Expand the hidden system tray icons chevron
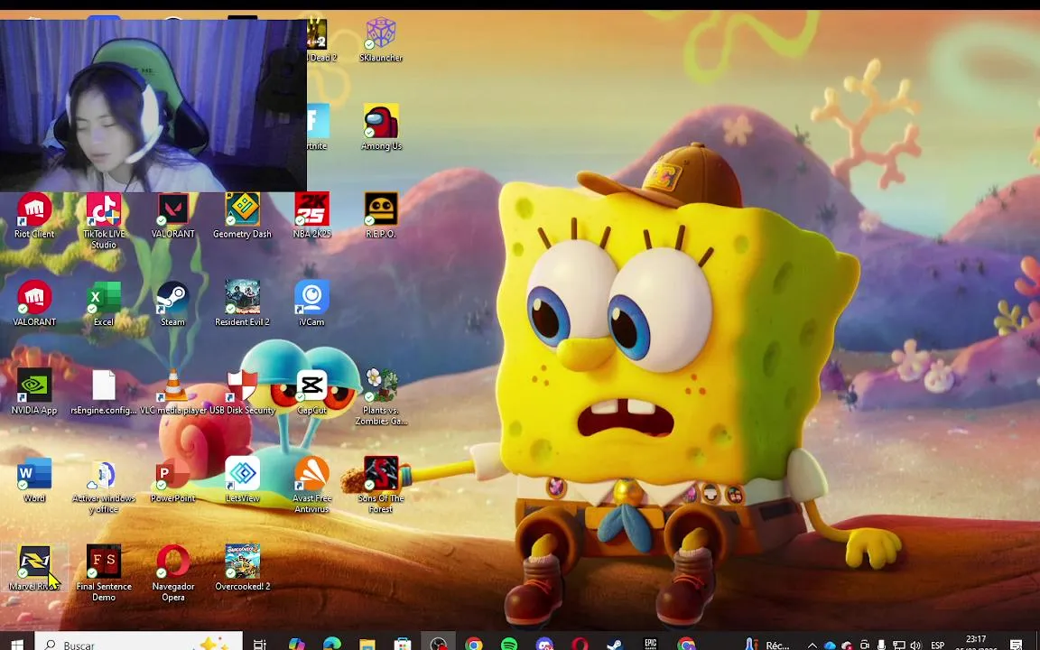Image resolution: width=1040 pixels, height=650 pixels. click(x=812, y=645)
